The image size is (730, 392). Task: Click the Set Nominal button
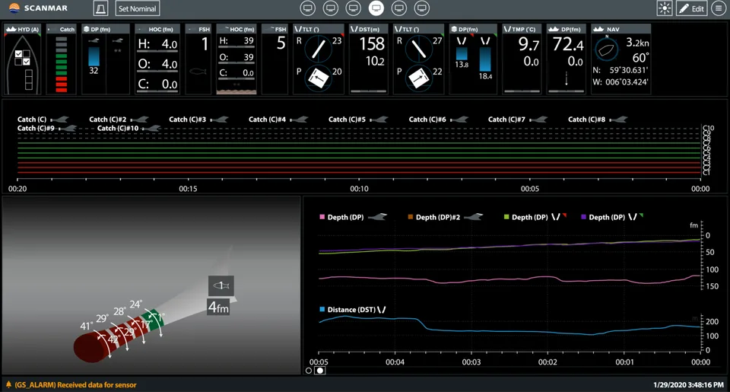138,8
